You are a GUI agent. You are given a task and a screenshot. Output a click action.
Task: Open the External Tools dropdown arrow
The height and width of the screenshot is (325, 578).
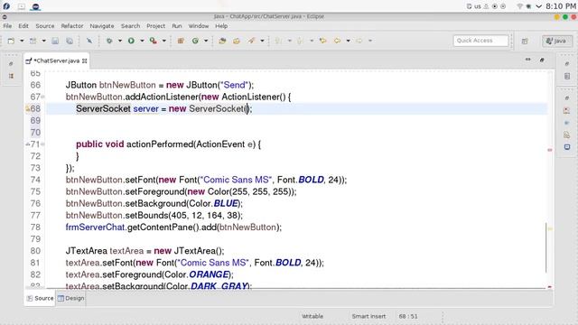(164, 41)
